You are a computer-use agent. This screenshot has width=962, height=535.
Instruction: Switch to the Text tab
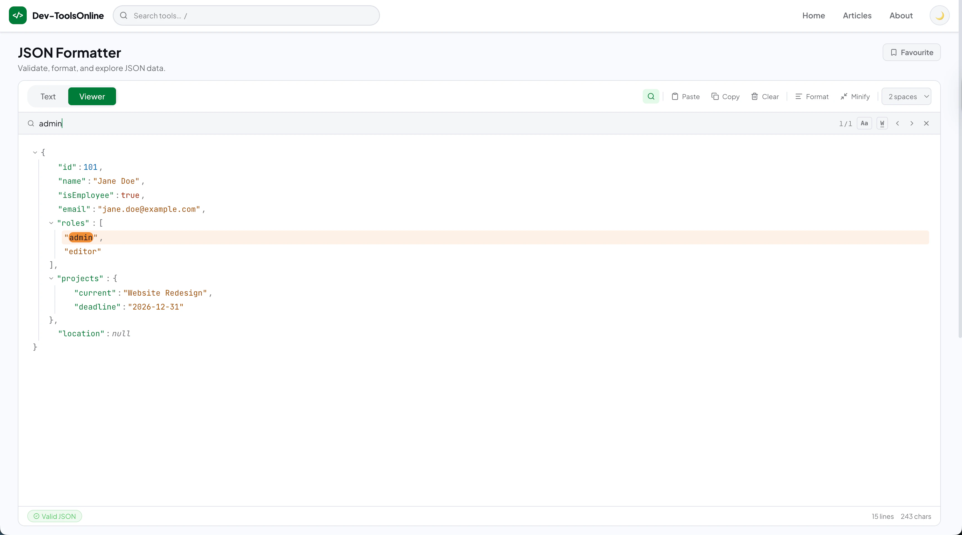[x=48, y=96]
